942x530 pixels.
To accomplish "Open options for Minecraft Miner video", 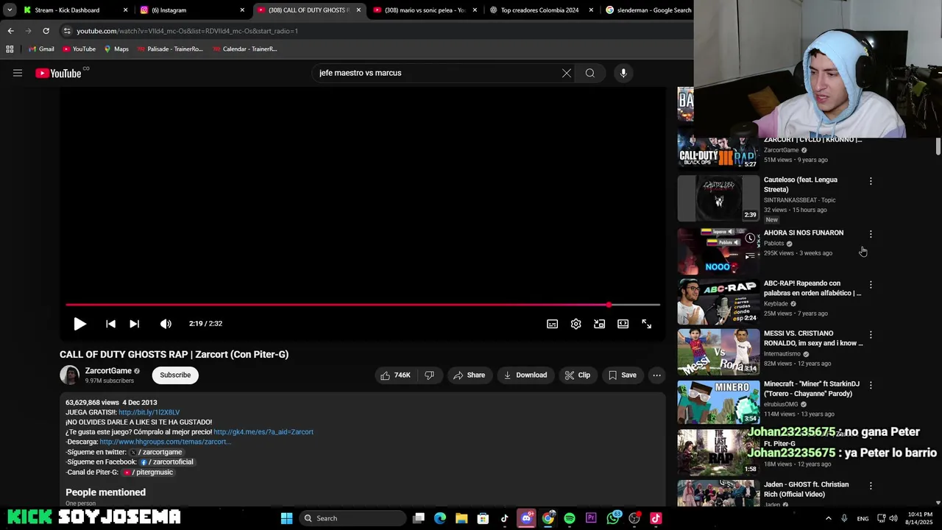I will [871, 386].
